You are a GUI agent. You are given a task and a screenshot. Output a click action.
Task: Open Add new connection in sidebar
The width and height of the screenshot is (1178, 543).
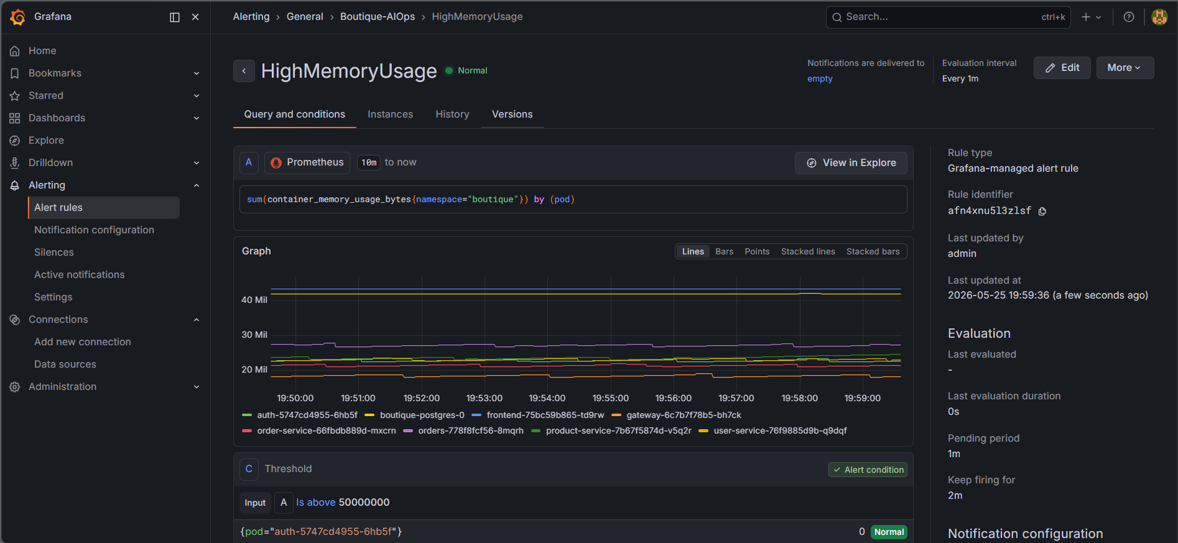83,342
